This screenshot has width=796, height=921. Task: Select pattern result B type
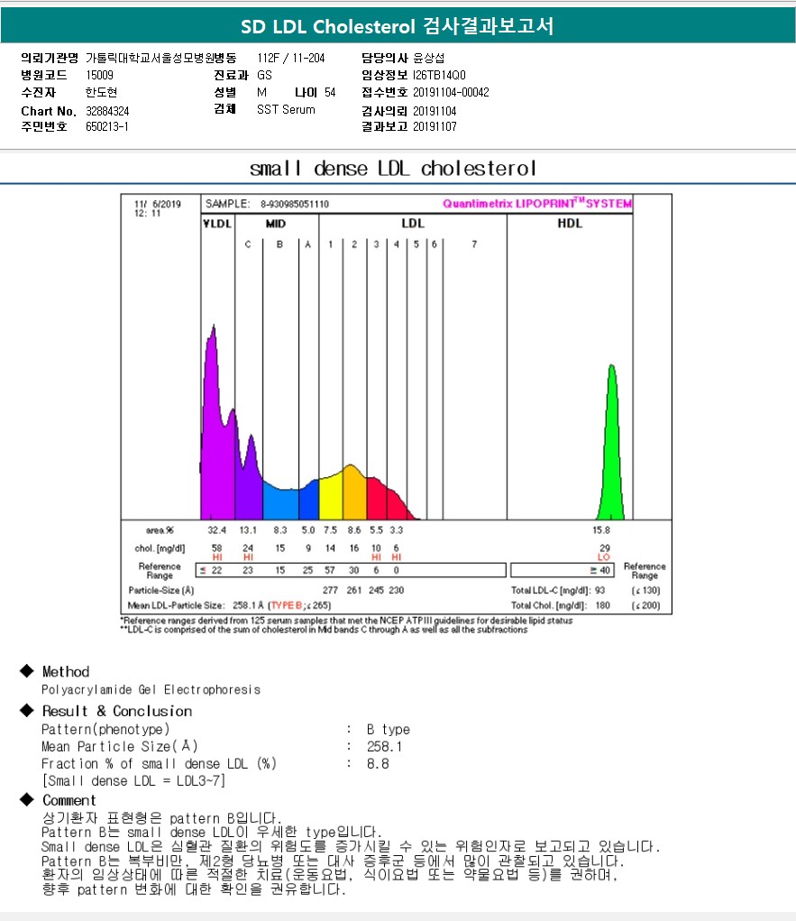pyautogui.click(x=388, y=730)
